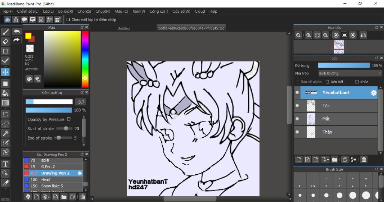Hide the Thân layer
The height and width of the screenshot is (202, 384).
point(297,132)
